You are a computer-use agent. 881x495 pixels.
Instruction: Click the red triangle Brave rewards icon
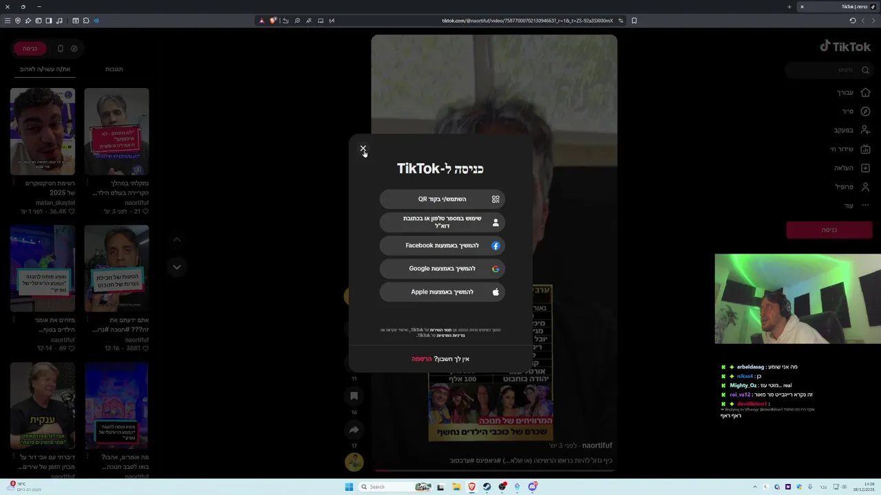pos(262,21)
